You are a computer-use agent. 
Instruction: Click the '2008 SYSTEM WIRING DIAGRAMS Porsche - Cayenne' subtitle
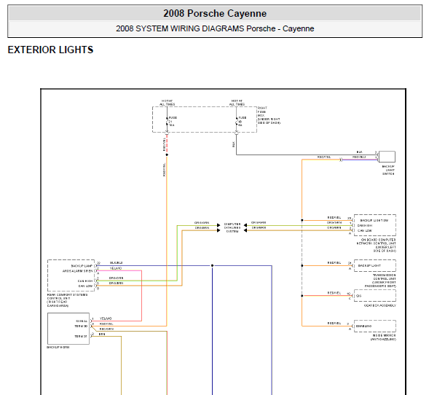click(x=215, y=28)
